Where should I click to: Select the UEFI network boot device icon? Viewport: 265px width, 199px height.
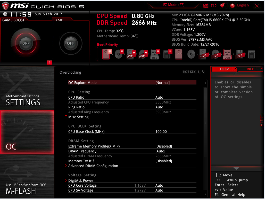point(168,54)
